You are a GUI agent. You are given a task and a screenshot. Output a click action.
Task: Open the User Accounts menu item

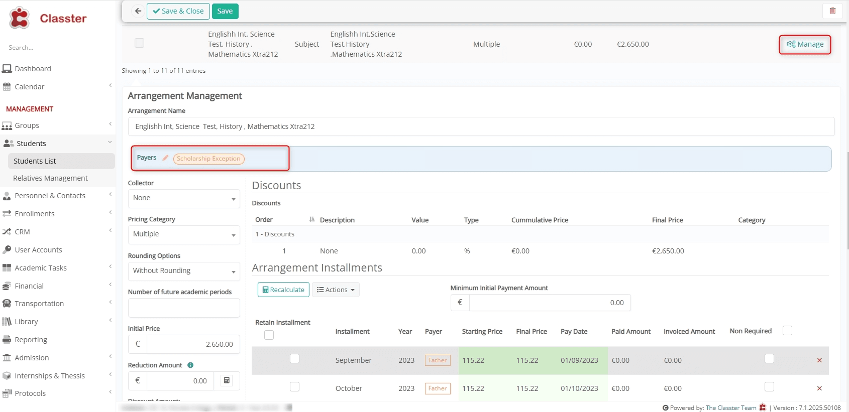pyautogui.click(x=38, y=250)
